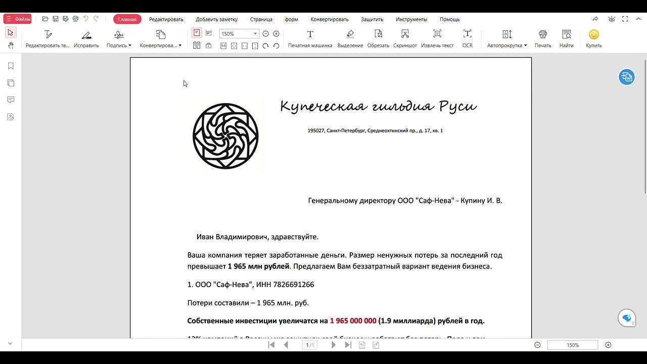
Task: Click the Купить purchase button
Action: pyautogui.click(x=594, y=39)
